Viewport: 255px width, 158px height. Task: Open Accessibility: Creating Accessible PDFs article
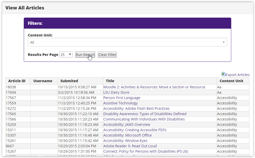(134, 130)
